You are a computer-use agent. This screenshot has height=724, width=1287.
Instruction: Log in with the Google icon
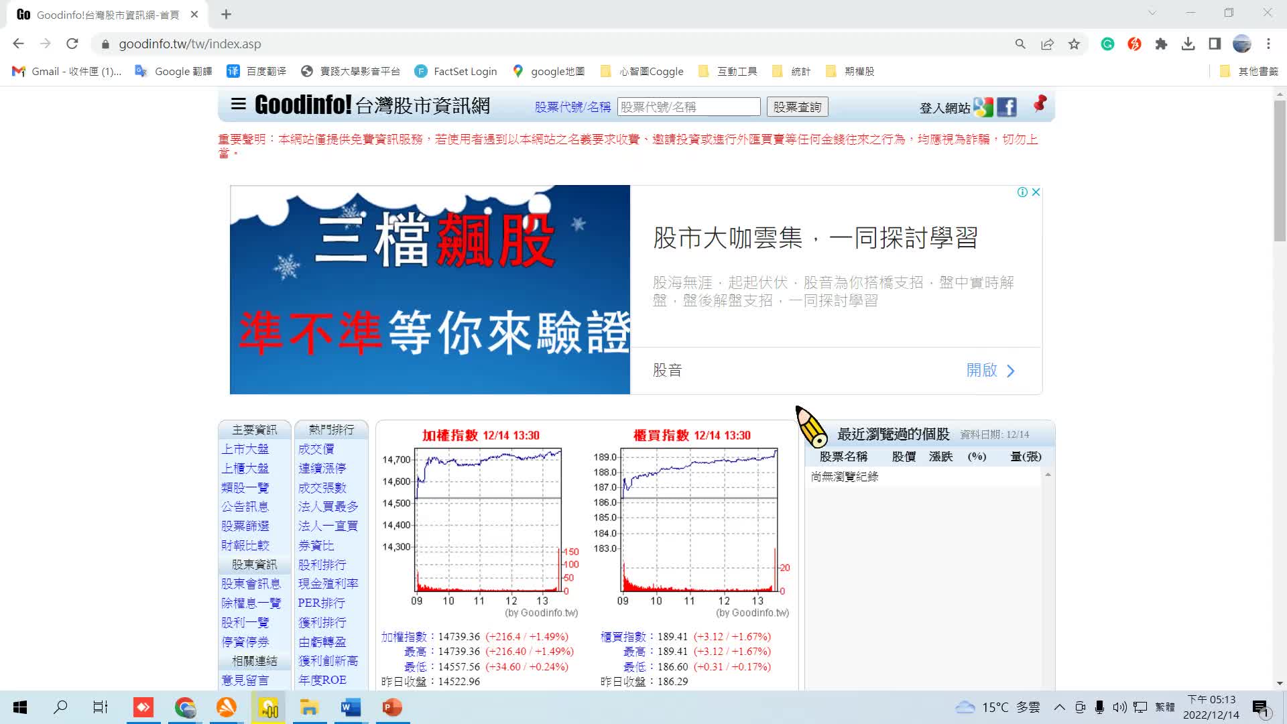point(983,107)
